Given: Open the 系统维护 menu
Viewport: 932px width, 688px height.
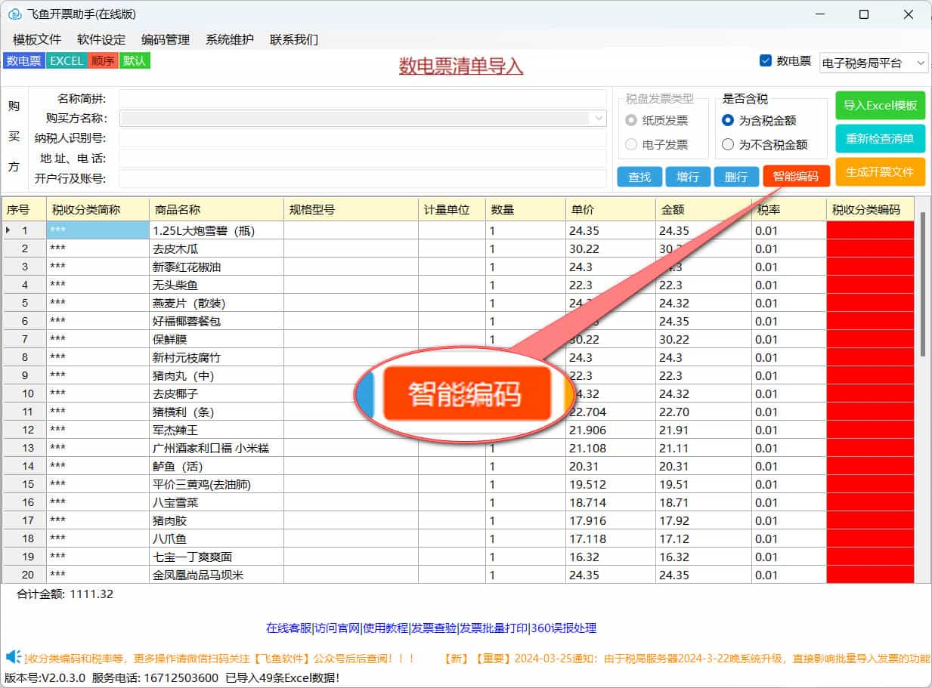Looking at the screenshot, I should [230, 40].
